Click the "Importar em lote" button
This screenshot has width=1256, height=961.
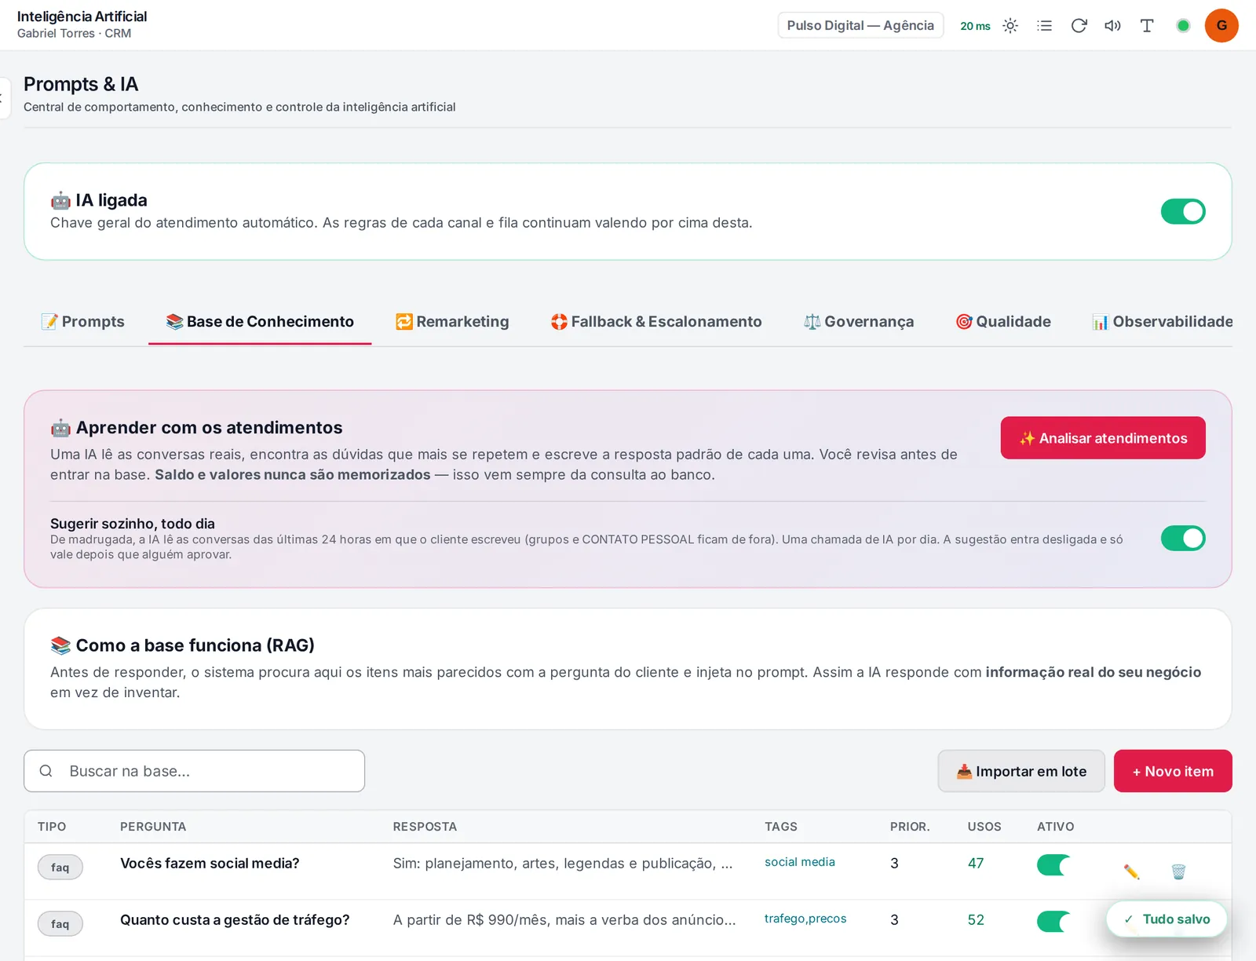click(1021, 771)
